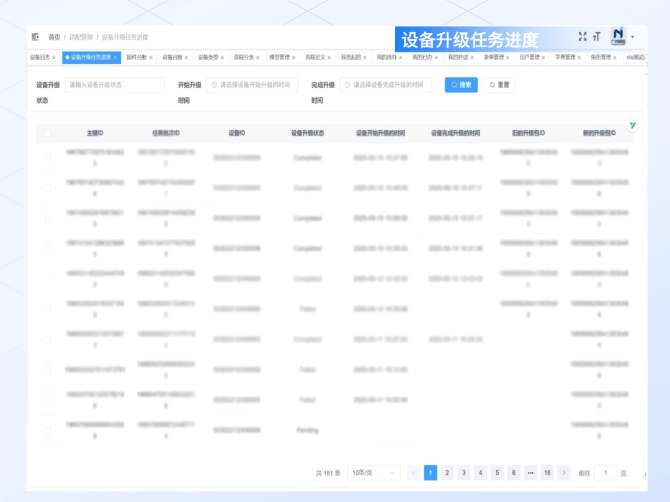Click the 搜索 search button
The height and width of the screenshot is (502, 670).
[x=461, y=85]
